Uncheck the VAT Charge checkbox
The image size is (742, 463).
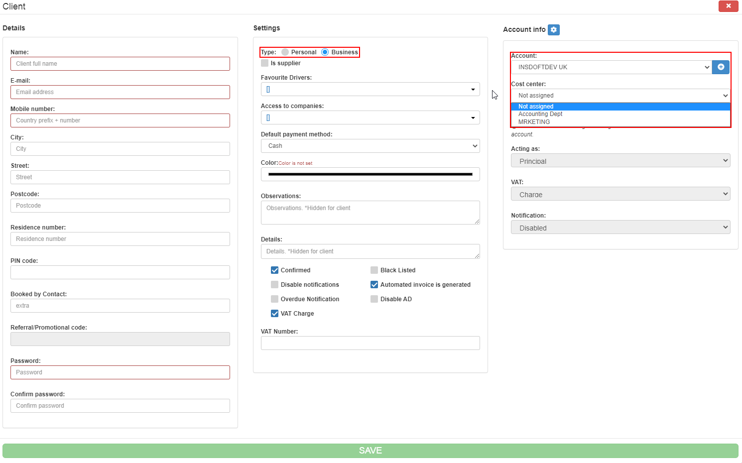(274, 314)
